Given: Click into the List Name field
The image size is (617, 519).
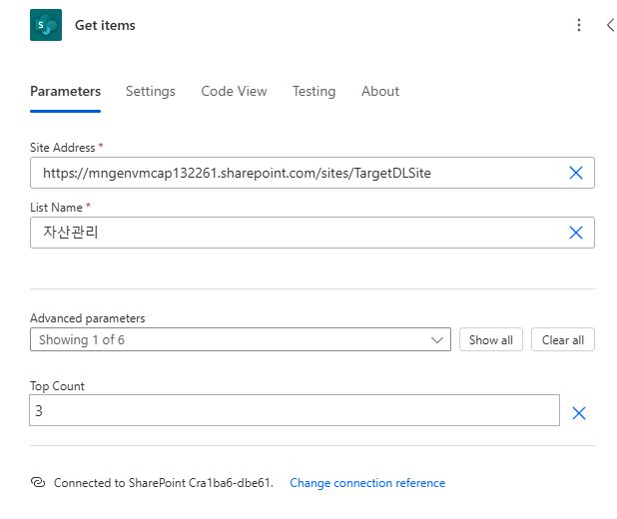Looking at the screenshot, I should coord(295,233).
